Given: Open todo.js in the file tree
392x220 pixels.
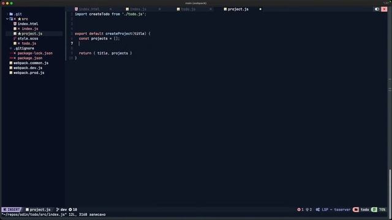Looking at the screenshot, I should (29, 43).
